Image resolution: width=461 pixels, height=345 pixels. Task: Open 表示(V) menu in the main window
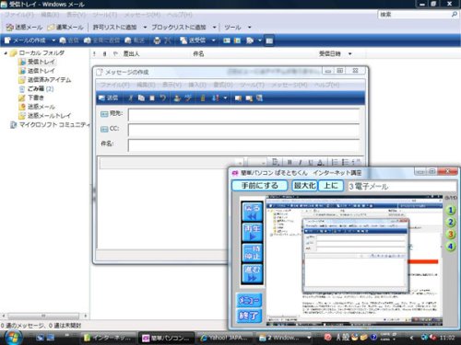[76, 15]
